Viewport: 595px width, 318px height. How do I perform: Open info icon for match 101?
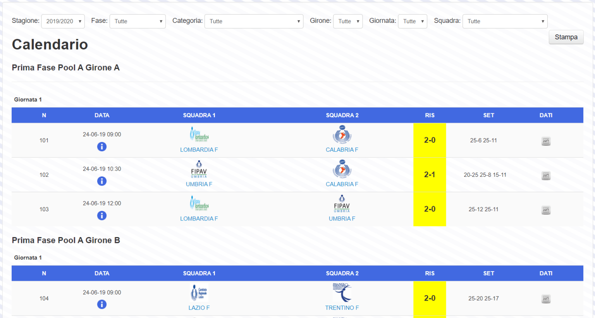[x=102, y=147]
